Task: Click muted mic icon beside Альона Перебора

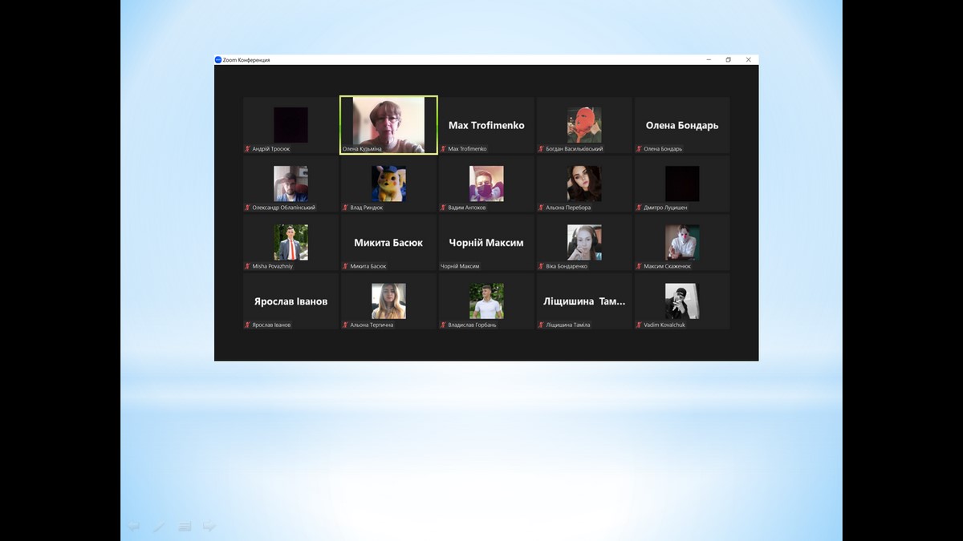Action: point(542,208)
